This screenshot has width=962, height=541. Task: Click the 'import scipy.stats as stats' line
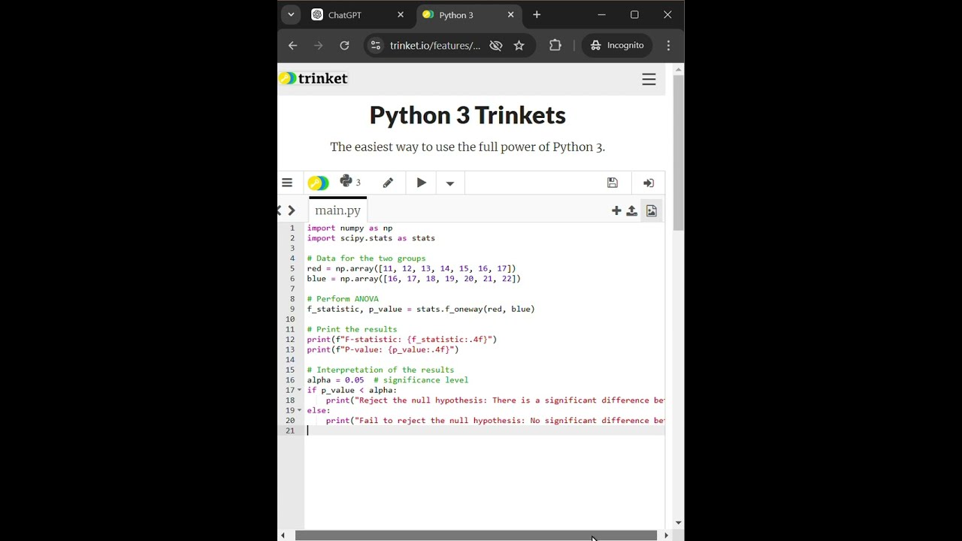pyautogui.click(x=371, y=238)
